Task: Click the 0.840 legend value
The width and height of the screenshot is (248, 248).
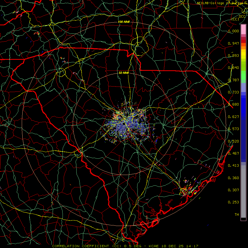Action: point(233,68)
